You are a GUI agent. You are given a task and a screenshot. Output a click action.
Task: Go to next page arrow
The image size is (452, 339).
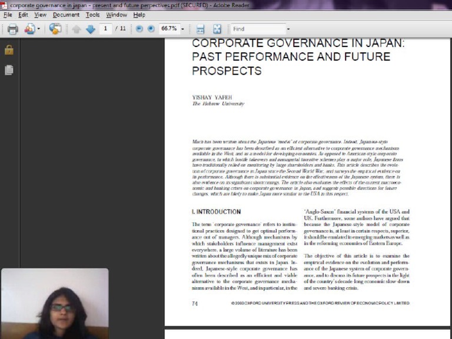coord(91,29)
